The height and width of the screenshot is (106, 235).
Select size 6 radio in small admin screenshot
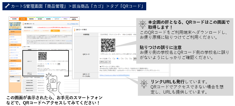click(x=56, y=64)
